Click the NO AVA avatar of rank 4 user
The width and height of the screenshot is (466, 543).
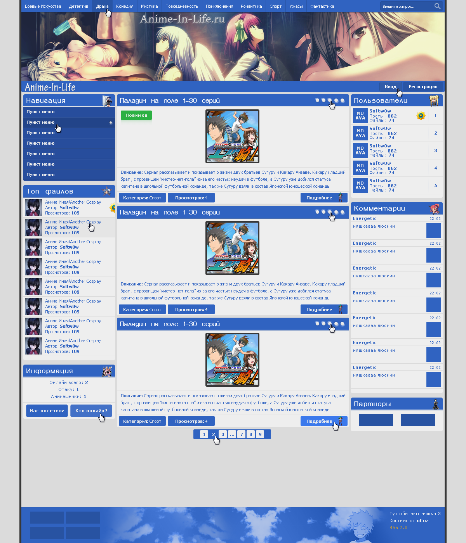coord(360,168)
